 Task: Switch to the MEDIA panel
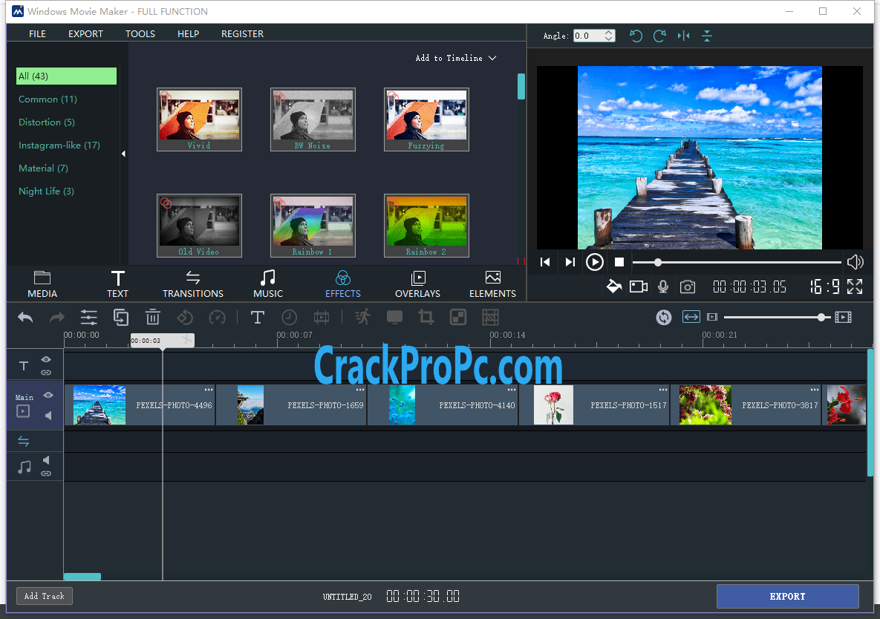(42, 284)
